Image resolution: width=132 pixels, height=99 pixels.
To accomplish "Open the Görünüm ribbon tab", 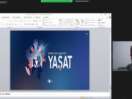I will [x=38, y=17].
